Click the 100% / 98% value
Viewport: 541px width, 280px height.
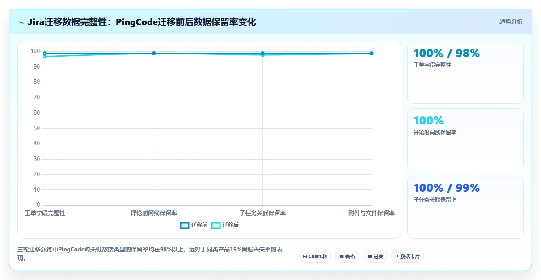pyautogui.click(x=447, y=53)
